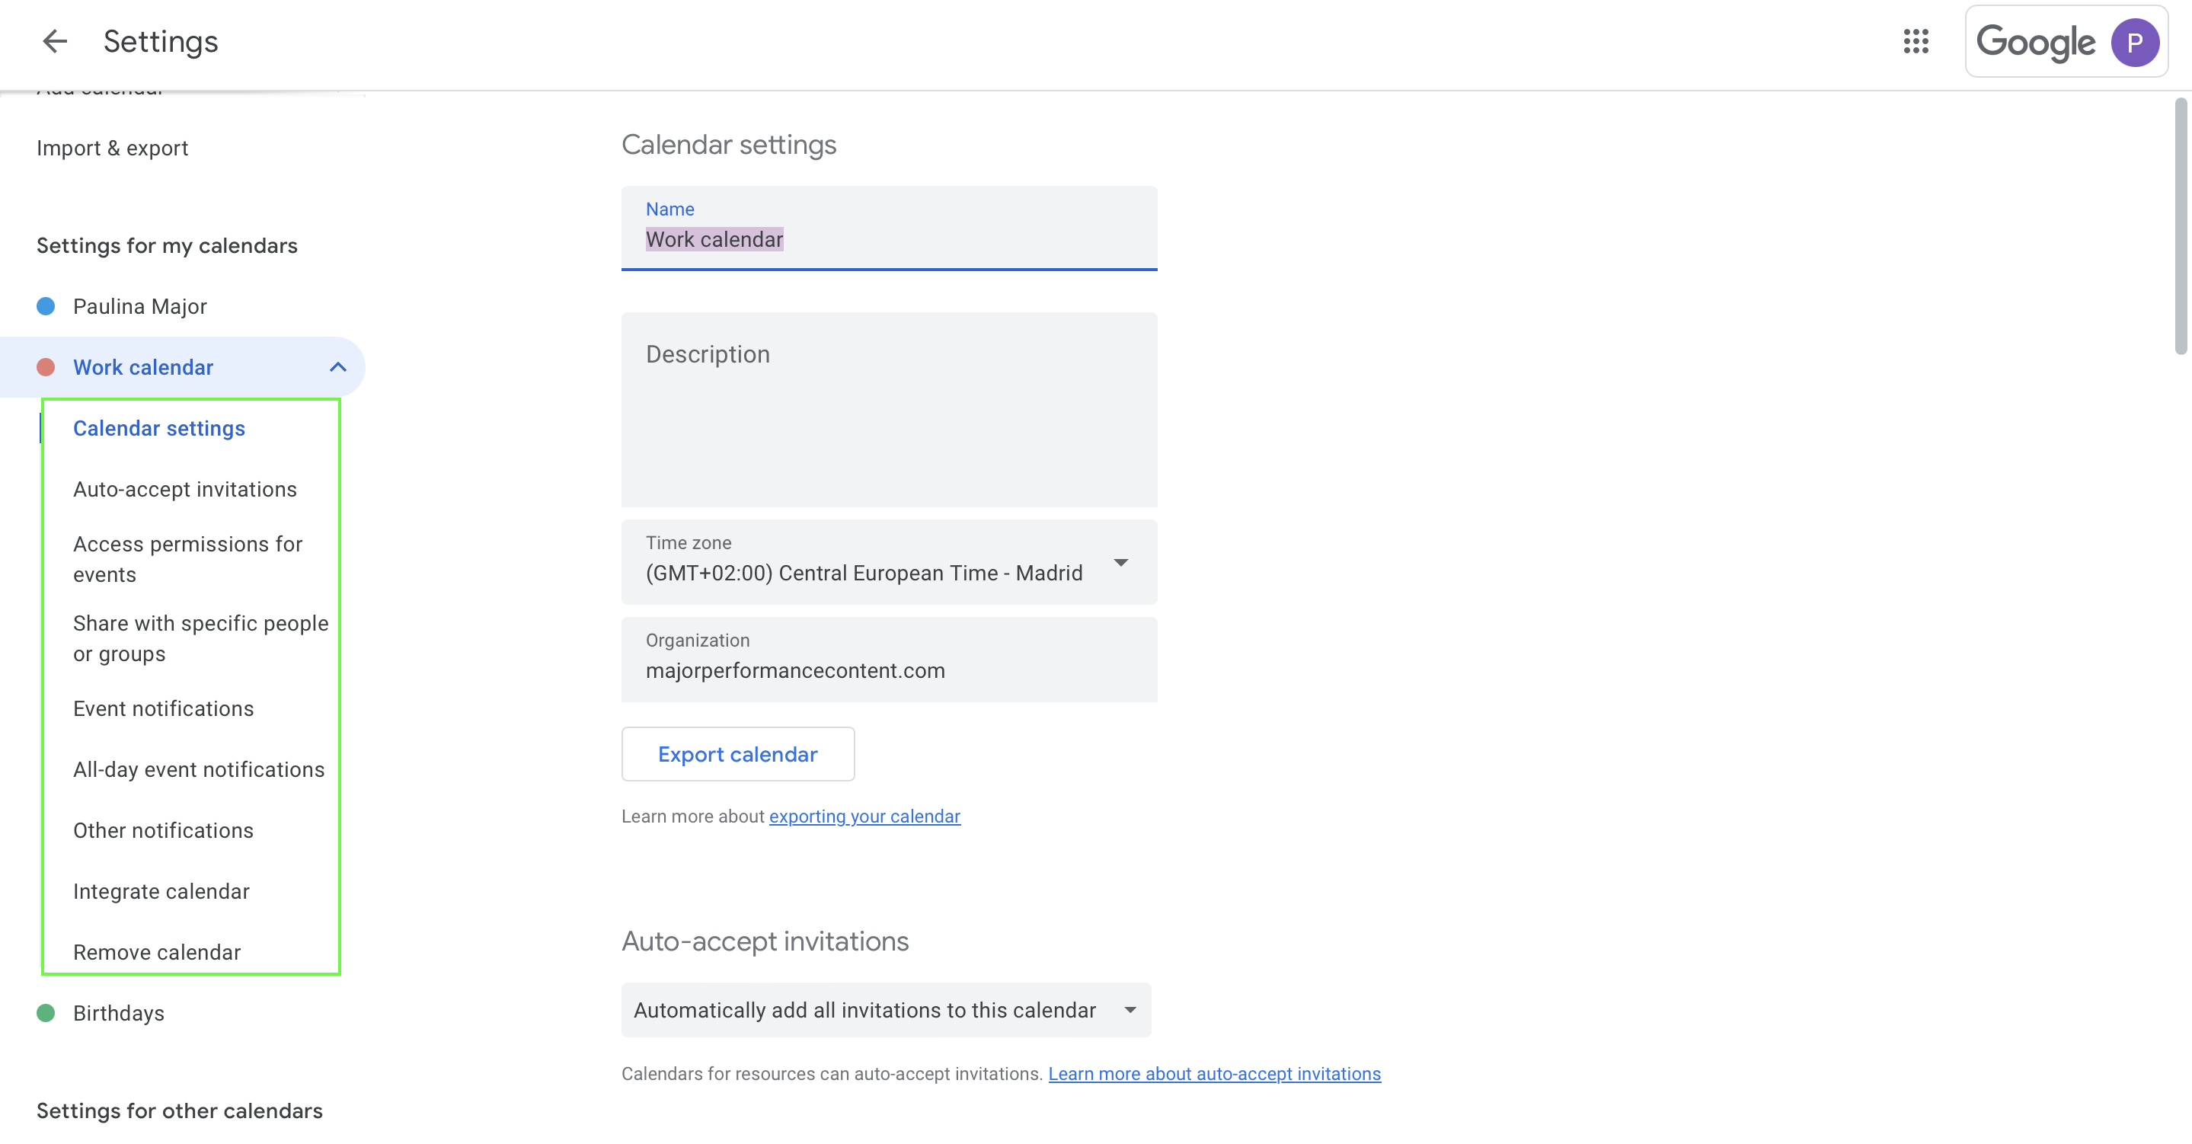The width and height of the screenshot is (2192, 1144).
Task: Click the red dot beside Work calendar
Action: click(46, 367)
